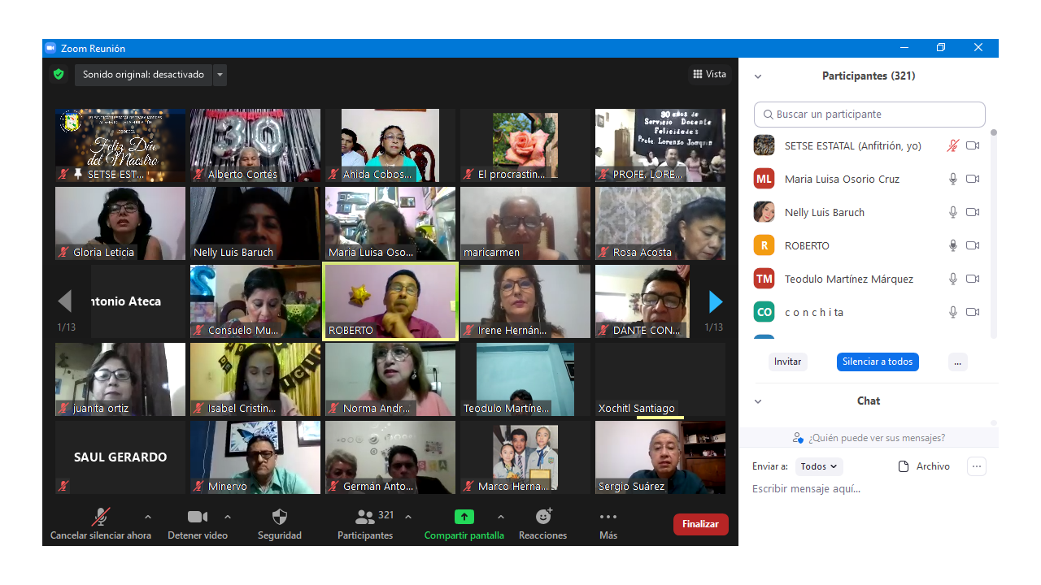Click c o n c h i t a camera icon

[x=973, y=313]
